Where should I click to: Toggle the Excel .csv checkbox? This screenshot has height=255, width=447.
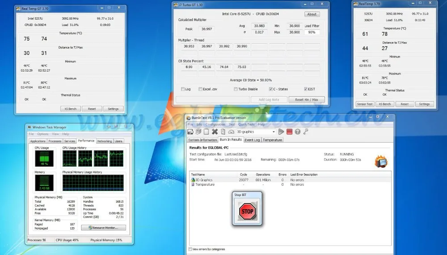click(200, 89)
